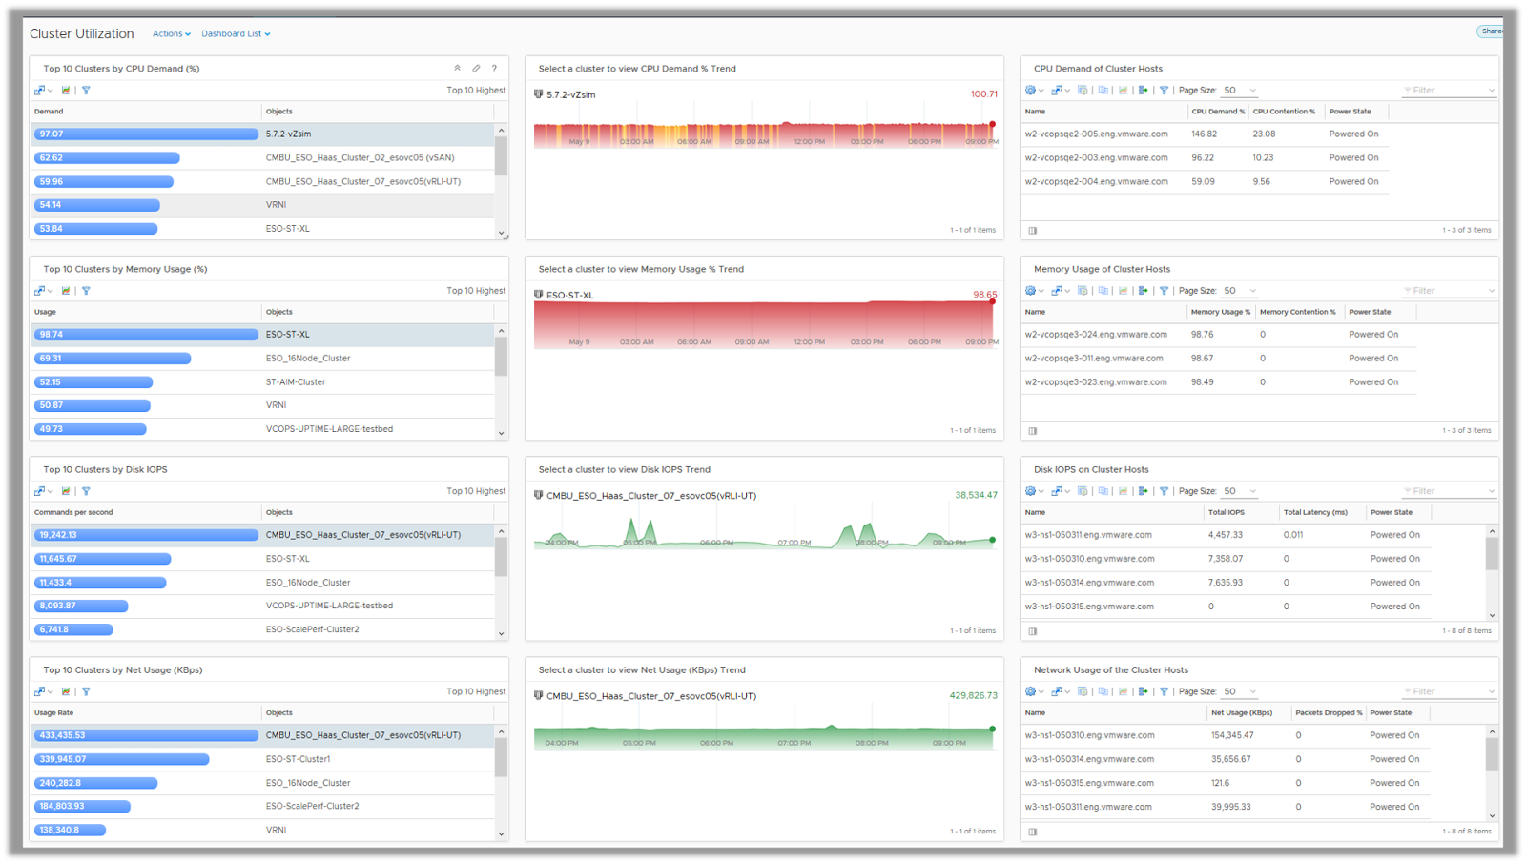Click the blue demand bar for VRNI cluster

tap(95, 204)
